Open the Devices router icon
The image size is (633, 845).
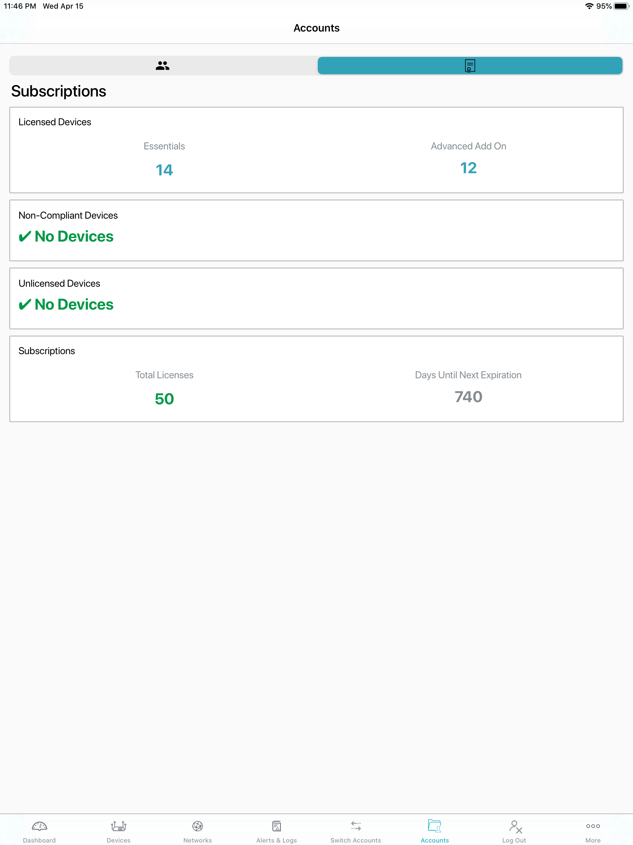pos(118,826)
